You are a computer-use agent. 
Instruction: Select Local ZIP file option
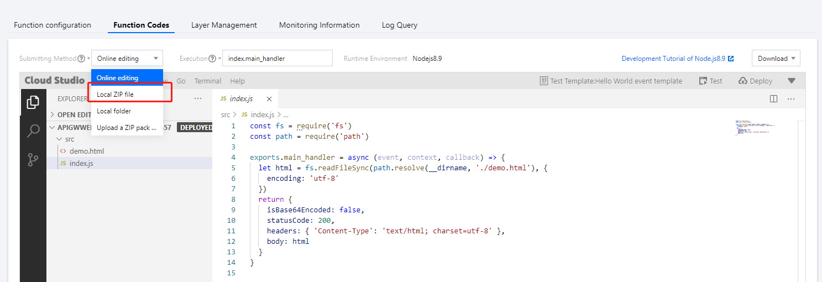coord(116,95)
